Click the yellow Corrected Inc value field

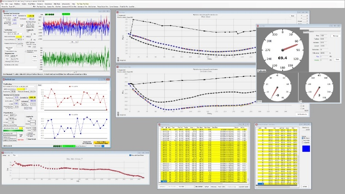pyautogui.click(x=30, y=15)
